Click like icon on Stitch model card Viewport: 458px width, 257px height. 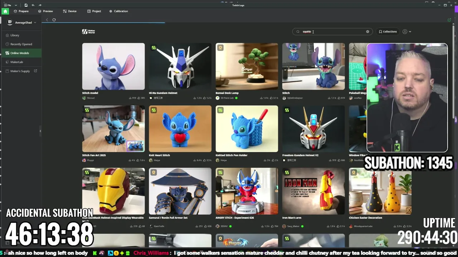139,98
